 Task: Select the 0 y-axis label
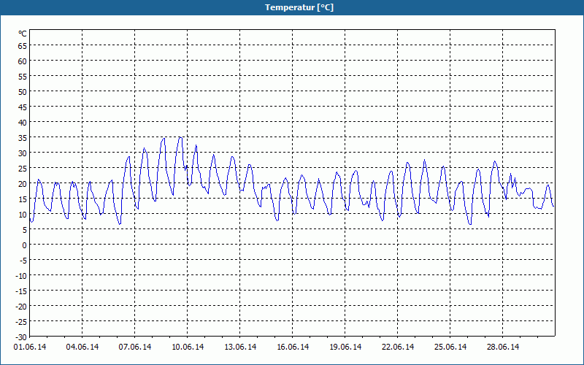coord(25,245)
